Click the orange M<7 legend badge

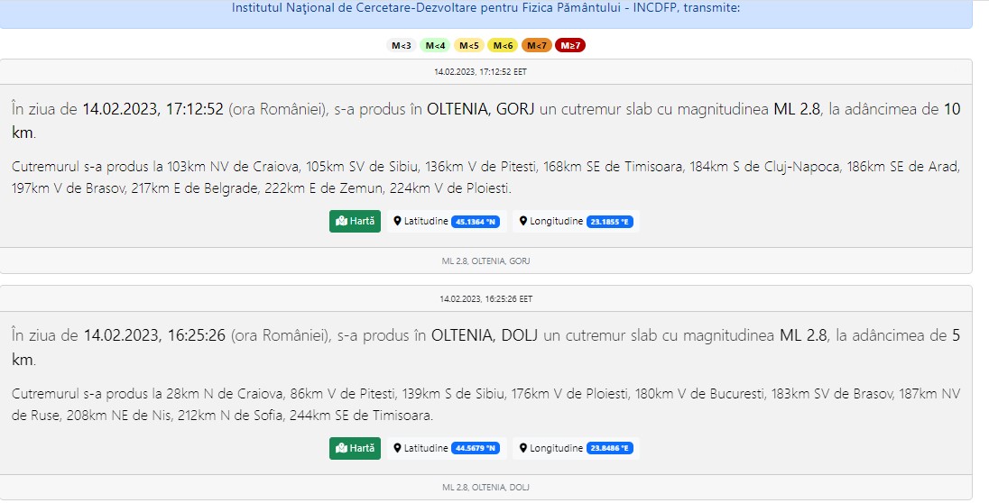pos(537,45)
